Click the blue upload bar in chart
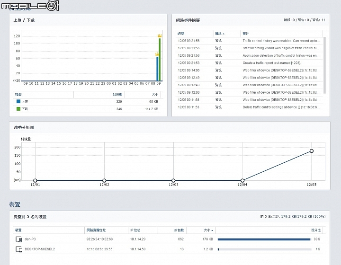The image size is (341, 265). tap(157, 69)
